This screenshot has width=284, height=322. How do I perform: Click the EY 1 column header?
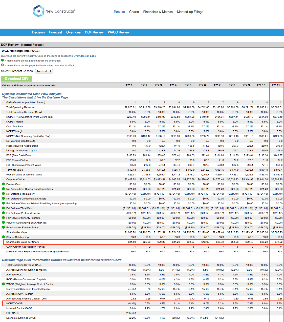(x=129, y=85)
